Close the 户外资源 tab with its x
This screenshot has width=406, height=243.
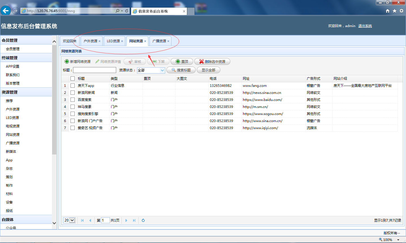tap(100, 41)
